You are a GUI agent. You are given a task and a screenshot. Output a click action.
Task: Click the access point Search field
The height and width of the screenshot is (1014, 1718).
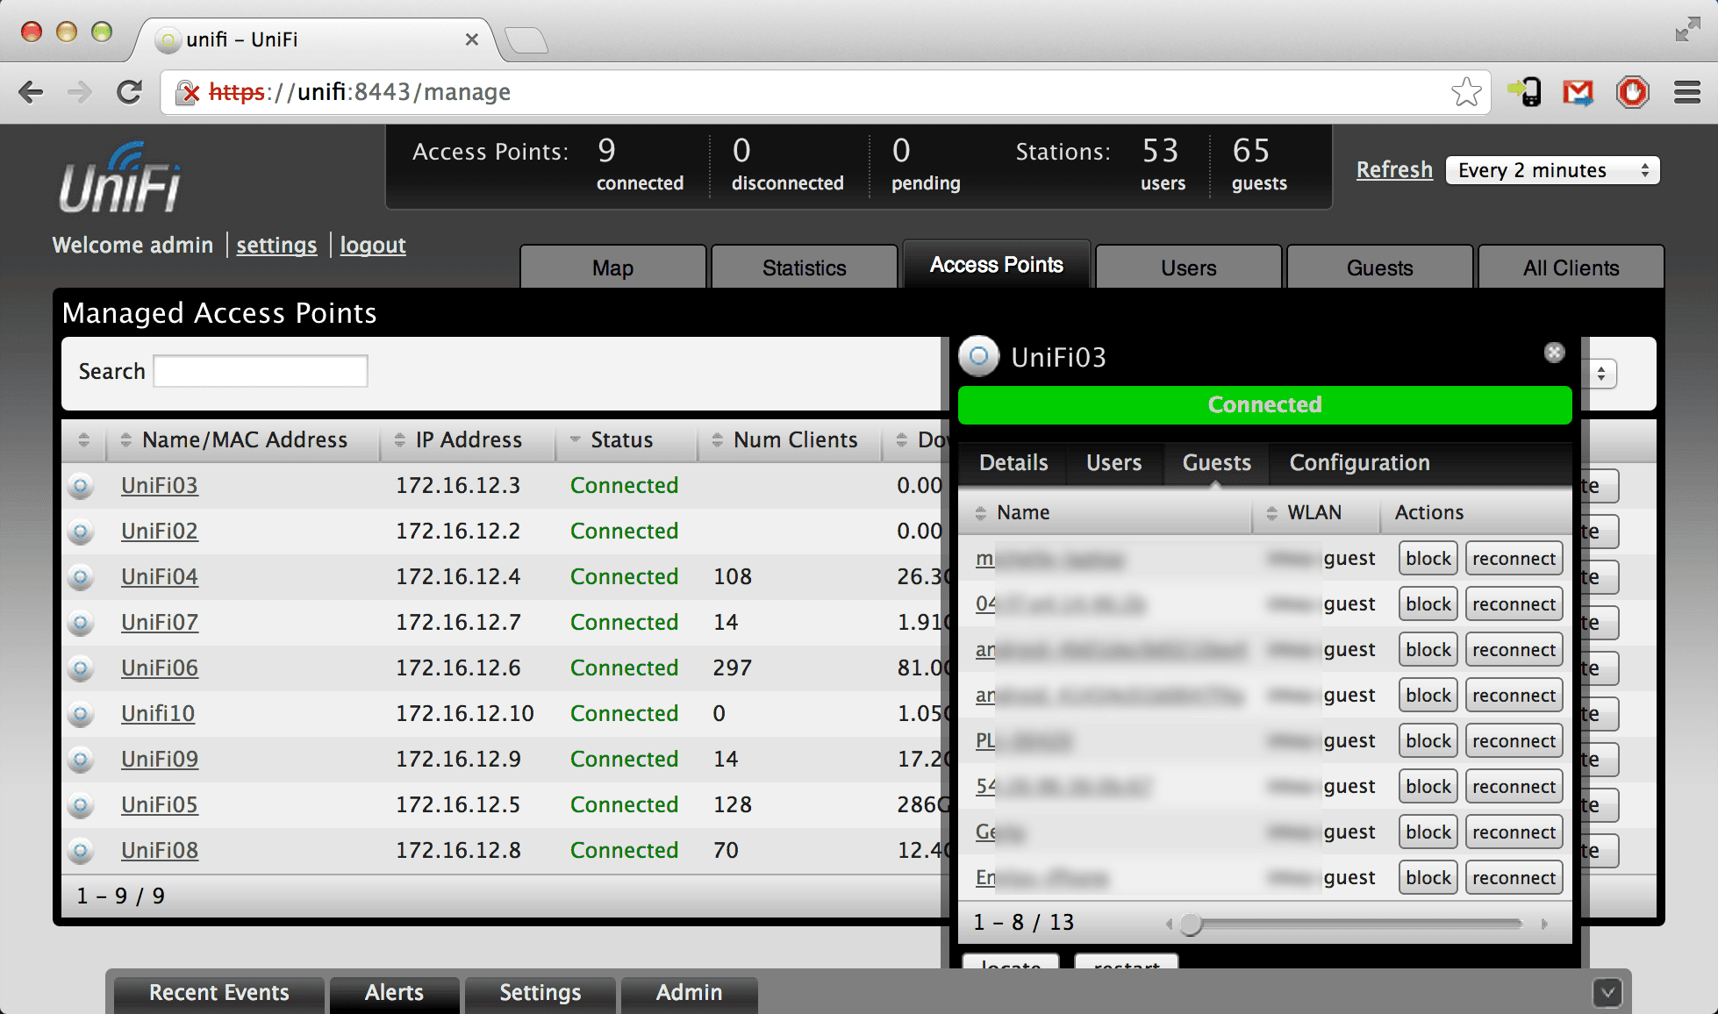click(261, 371)
